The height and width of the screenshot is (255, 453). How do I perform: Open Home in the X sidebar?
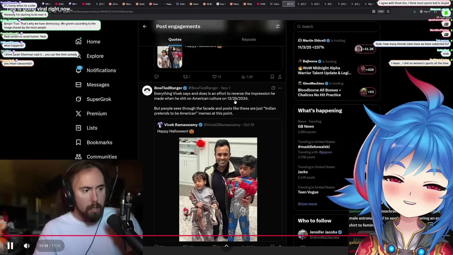[93, 41]
